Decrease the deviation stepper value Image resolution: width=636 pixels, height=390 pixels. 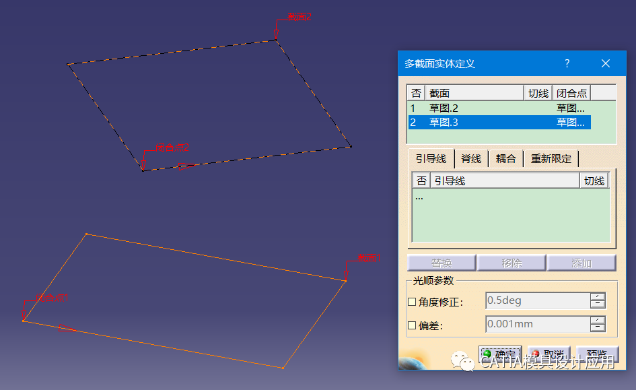[x=598, y=328]
